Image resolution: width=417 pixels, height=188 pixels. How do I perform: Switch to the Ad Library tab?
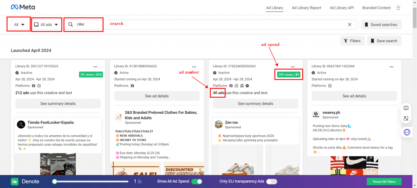click(x=274, y=8)
